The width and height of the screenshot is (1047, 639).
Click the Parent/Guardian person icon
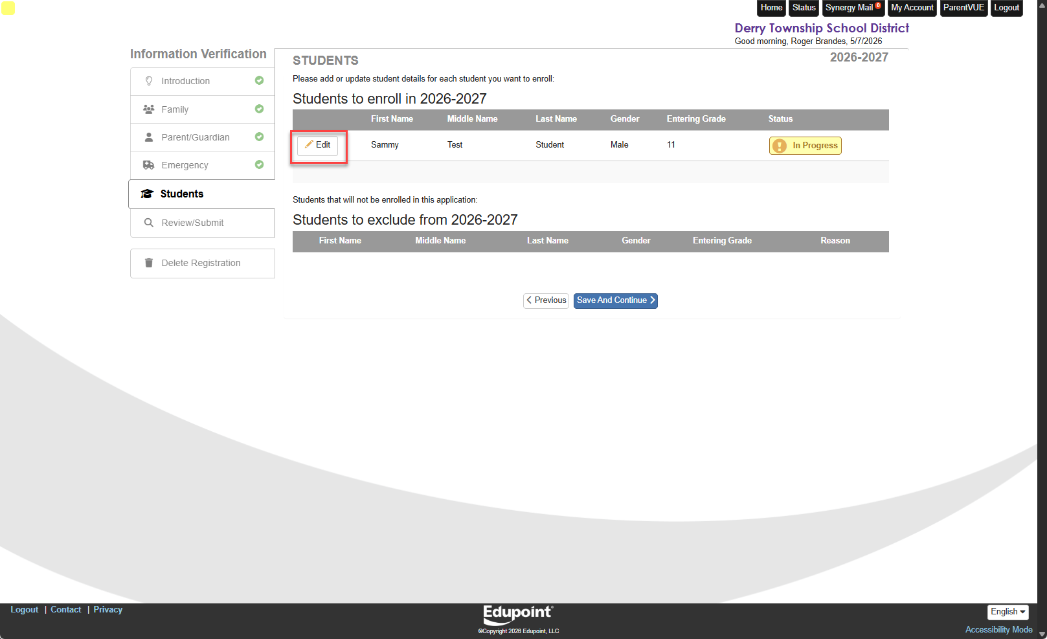(x=149, y=137)
